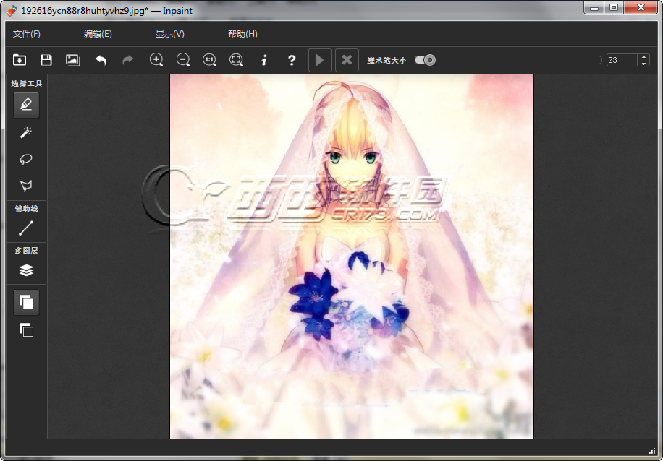The width and height of the screenshot is (663, 461).
Task: Minimize the Inpaint window
Action: click(x=594, y=8)
